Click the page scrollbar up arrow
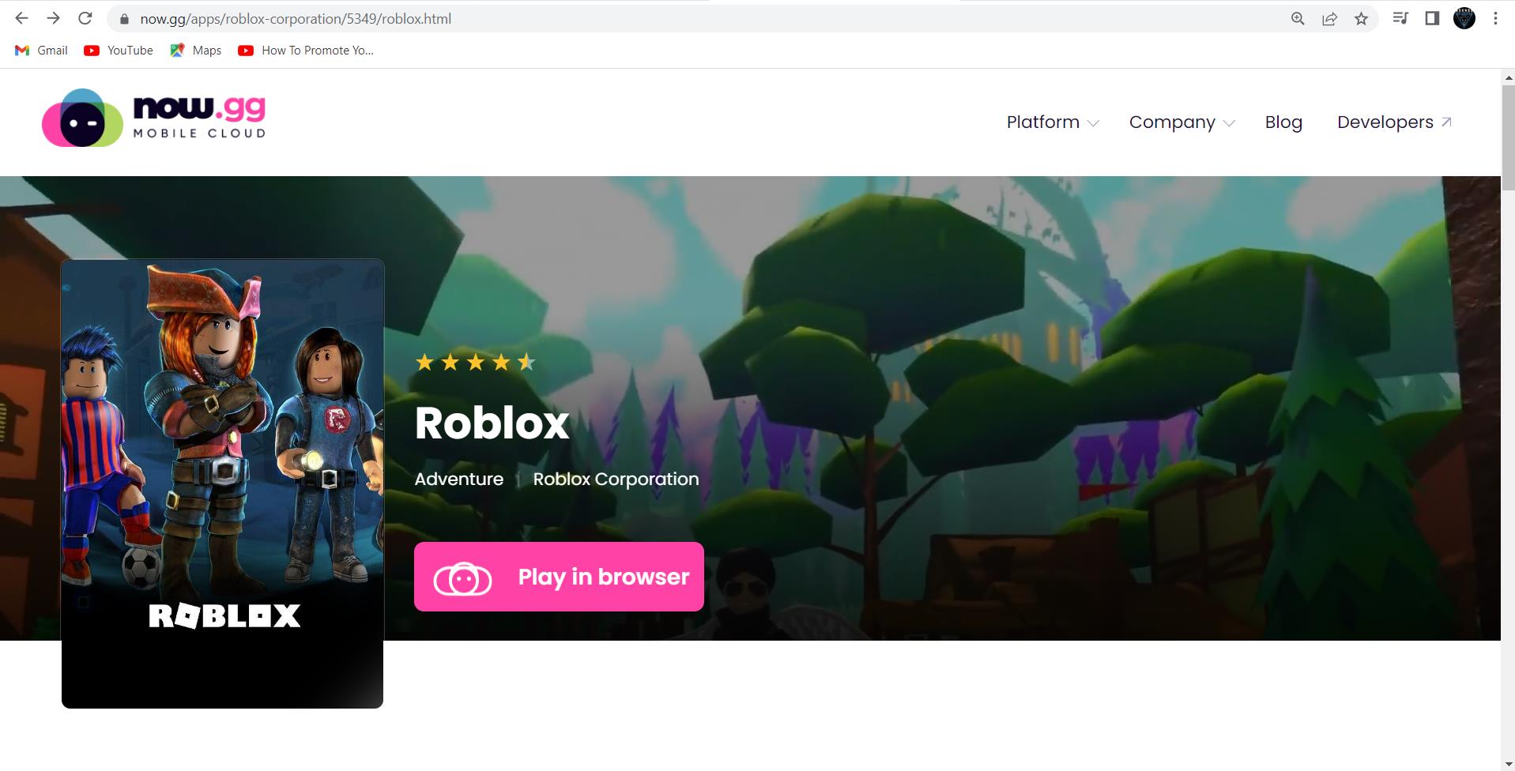The width and height of the screenshot is (1515, 771). tap(1508, 77)
